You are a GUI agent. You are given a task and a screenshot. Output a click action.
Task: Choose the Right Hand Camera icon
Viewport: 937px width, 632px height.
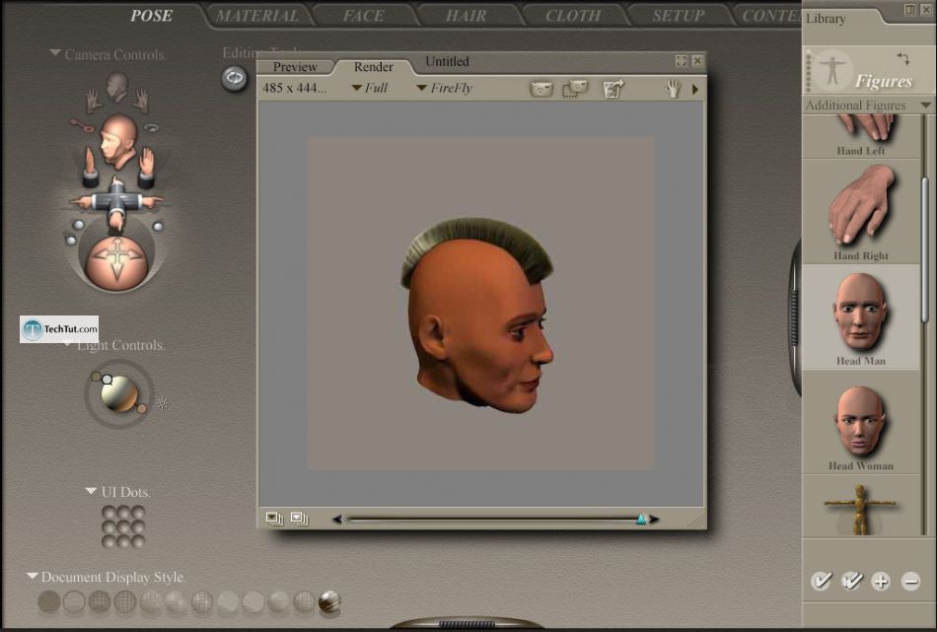(140, 101)
